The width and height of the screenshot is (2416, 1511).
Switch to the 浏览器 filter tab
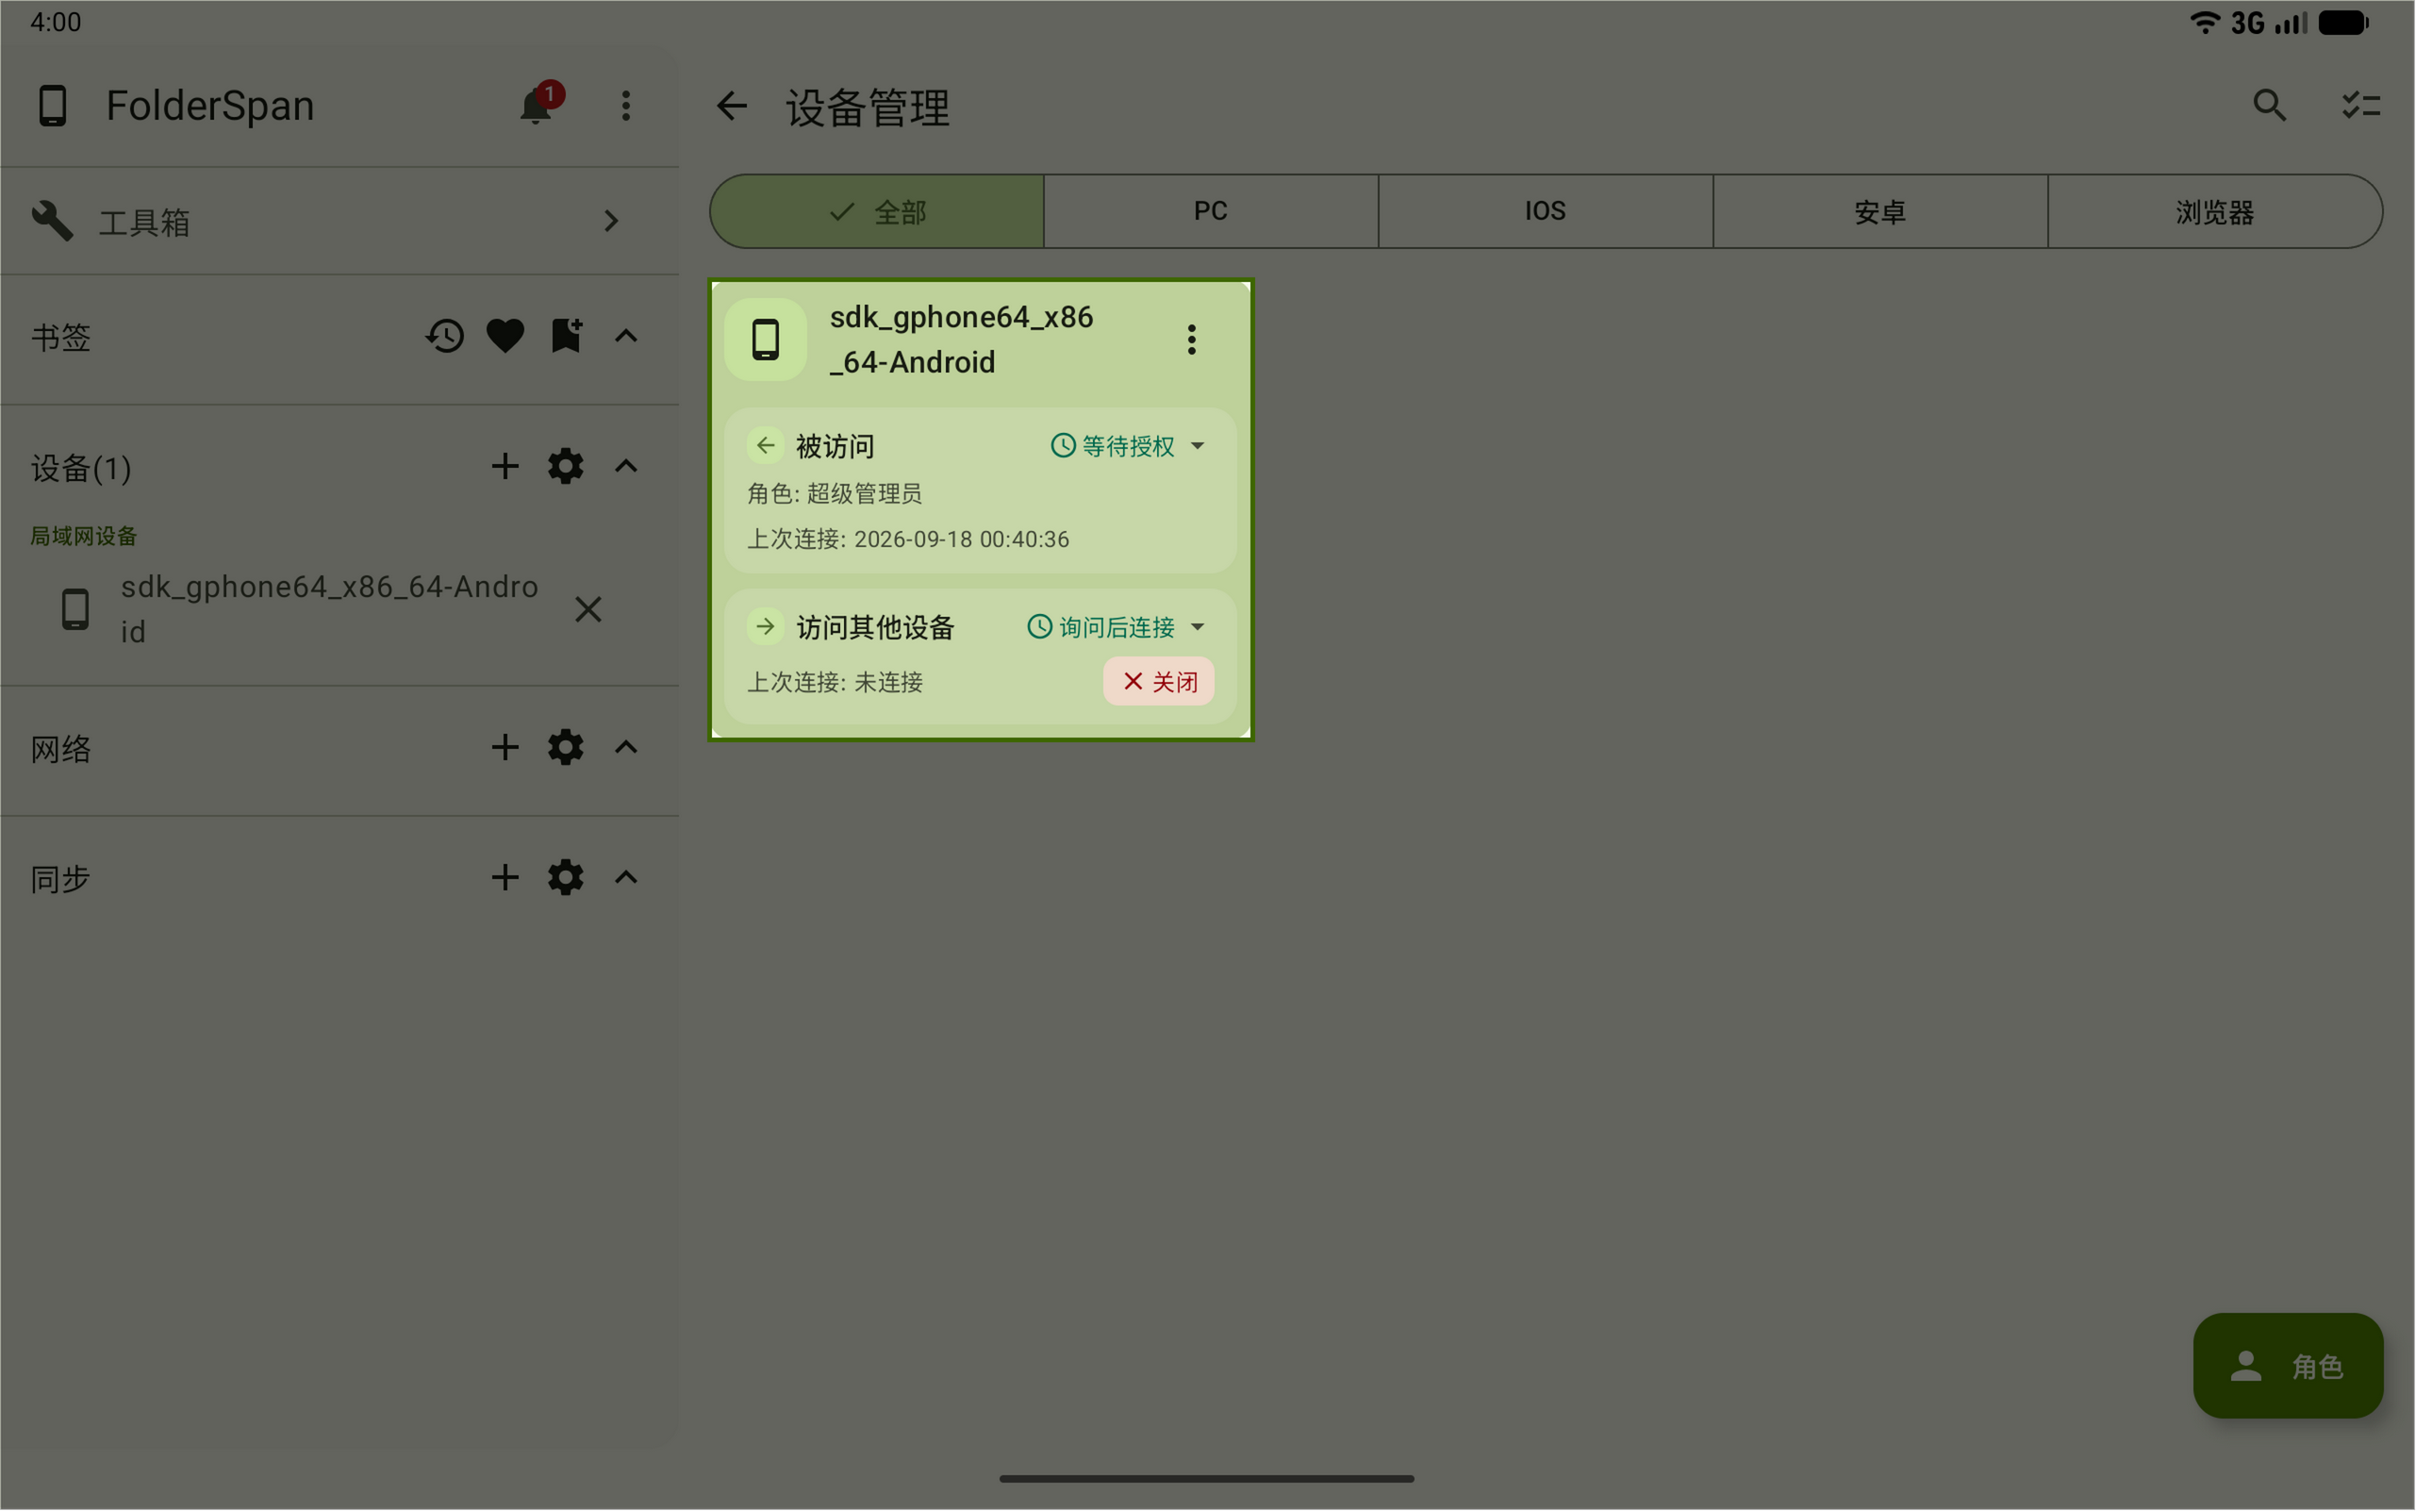[x=2215, y=212]
